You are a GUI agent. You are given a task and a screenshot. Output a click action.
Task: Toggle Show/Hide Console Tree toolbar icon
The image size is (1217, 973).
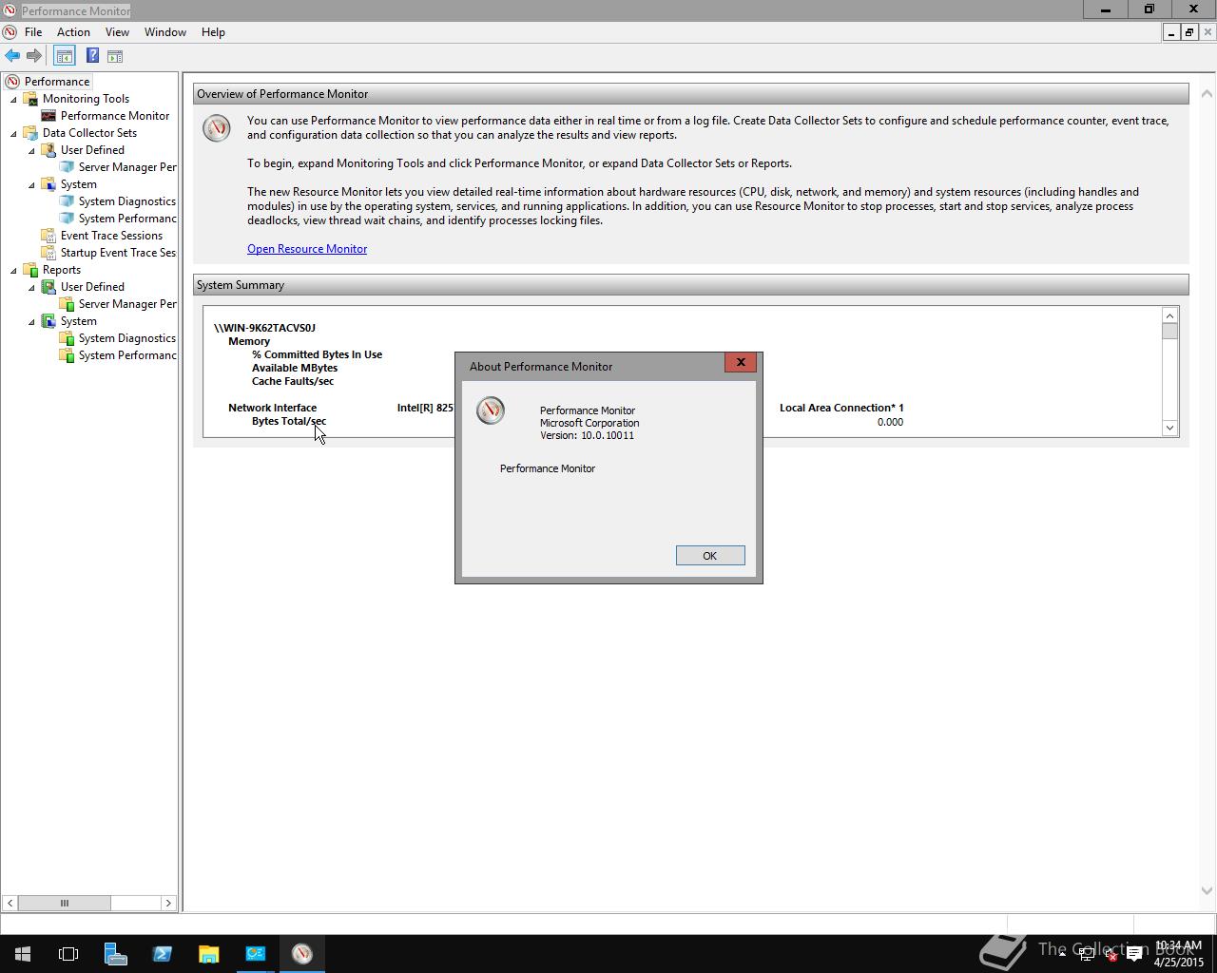[64, 56]
